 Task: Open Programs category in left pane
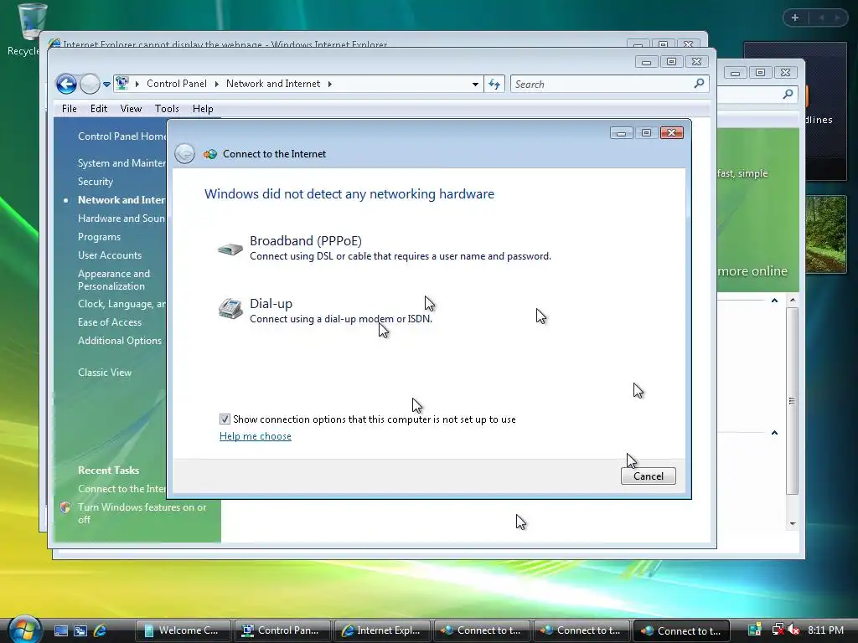point(99,237)
